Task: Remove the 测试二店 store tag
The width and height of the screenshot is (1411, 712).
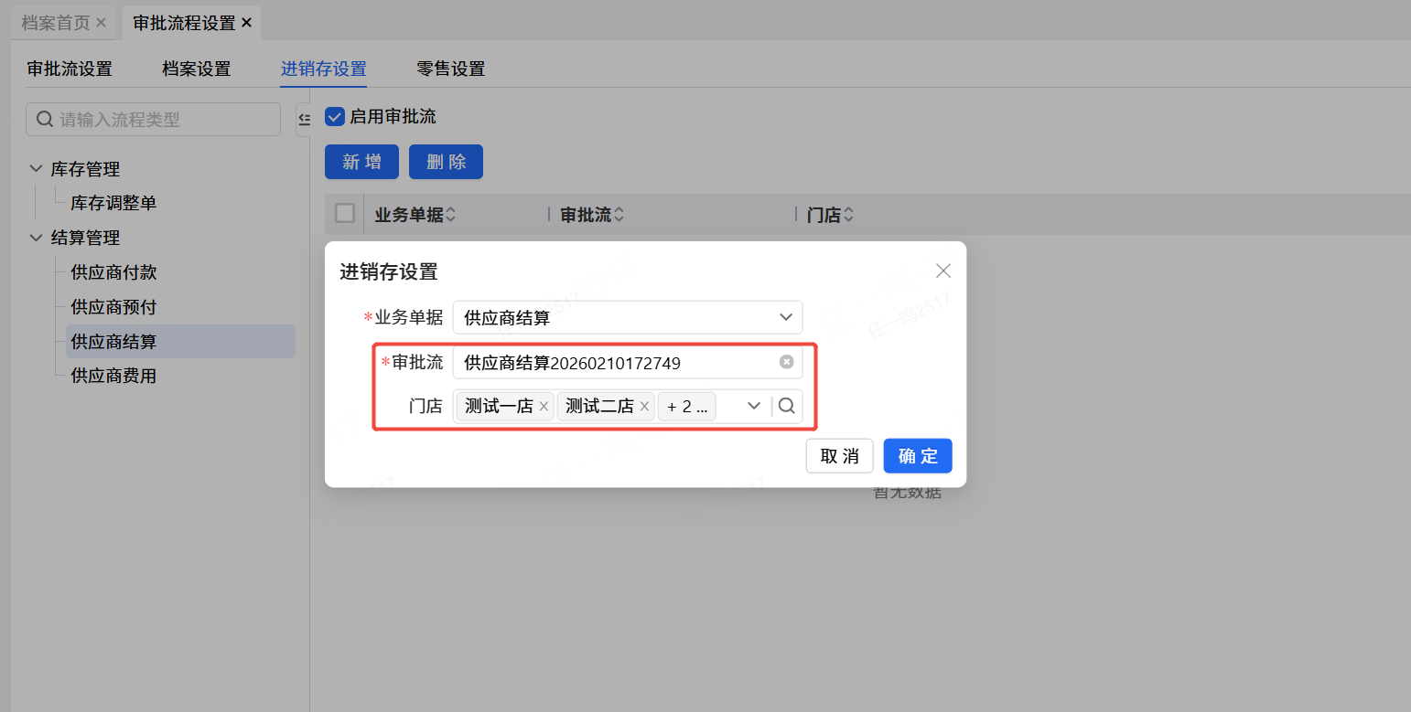Action: coord(644,407)
